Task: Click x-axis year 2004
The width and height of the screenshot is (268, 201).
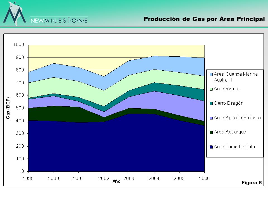Action: coord(154,179)
